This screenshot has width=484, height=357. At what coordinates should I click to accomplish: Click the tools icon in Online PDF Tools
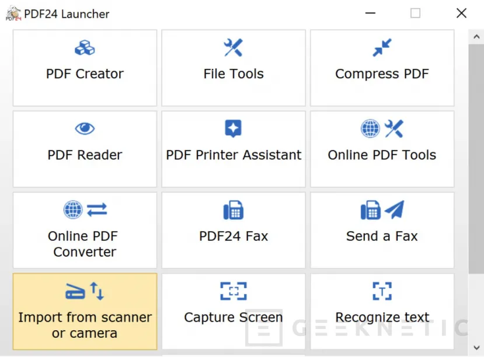pyautogui.click(x=394, y=128)
